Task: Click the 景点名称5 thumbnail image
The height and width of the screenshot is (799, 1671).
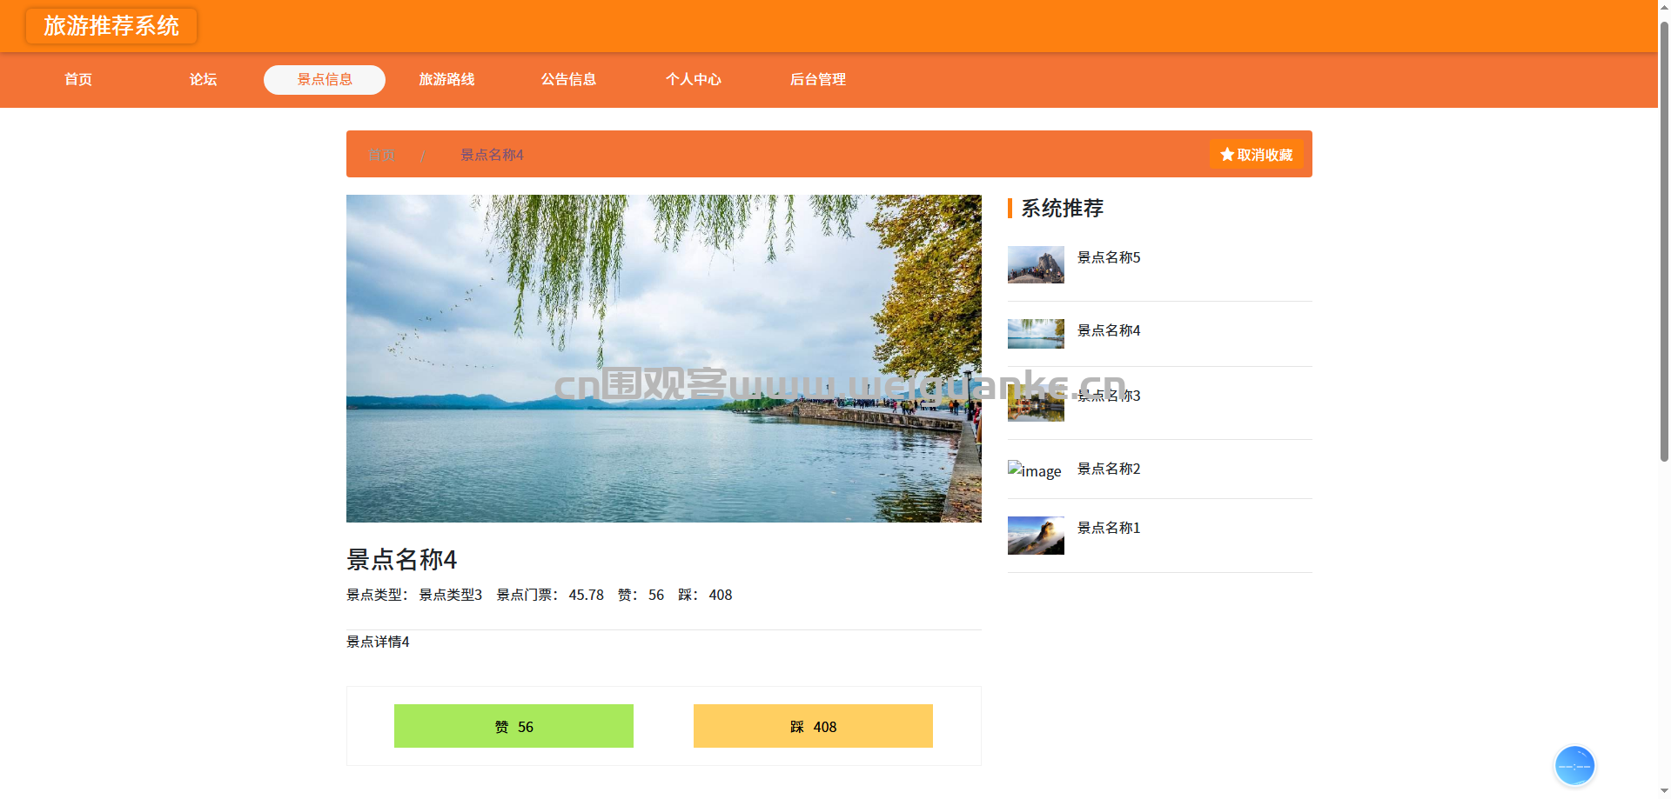Action: pos(1036,264)
